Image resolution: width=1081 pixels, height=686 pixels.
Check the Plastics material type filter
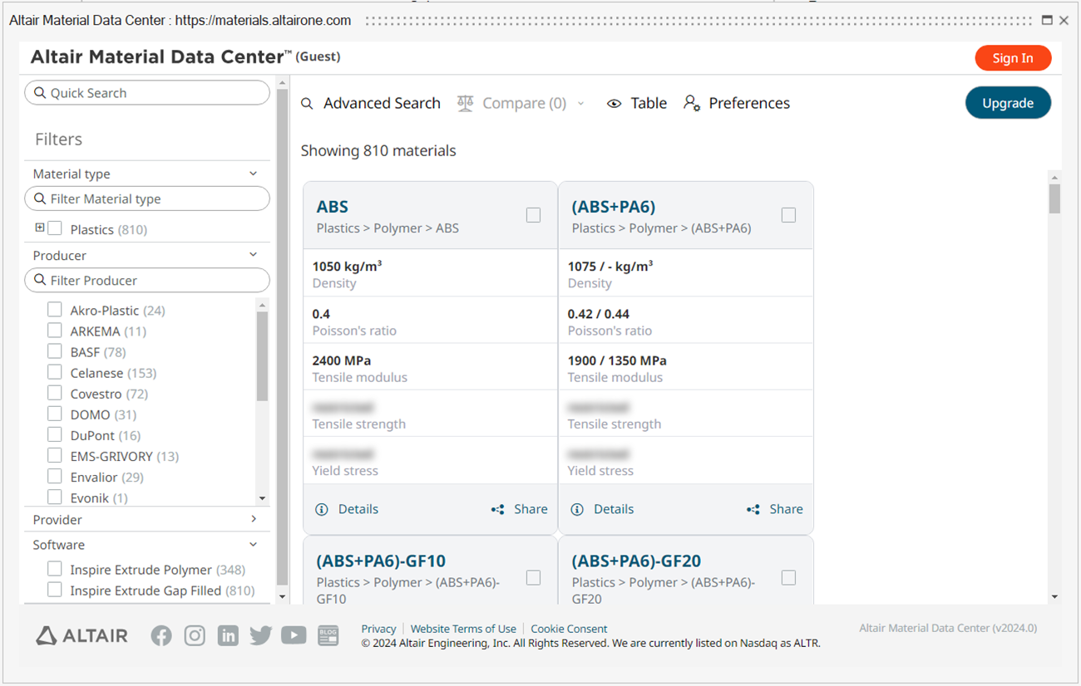coord(55,228)
